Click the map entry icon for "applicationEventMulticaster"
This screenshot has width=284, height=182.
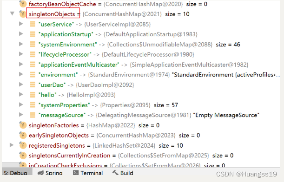33,65
